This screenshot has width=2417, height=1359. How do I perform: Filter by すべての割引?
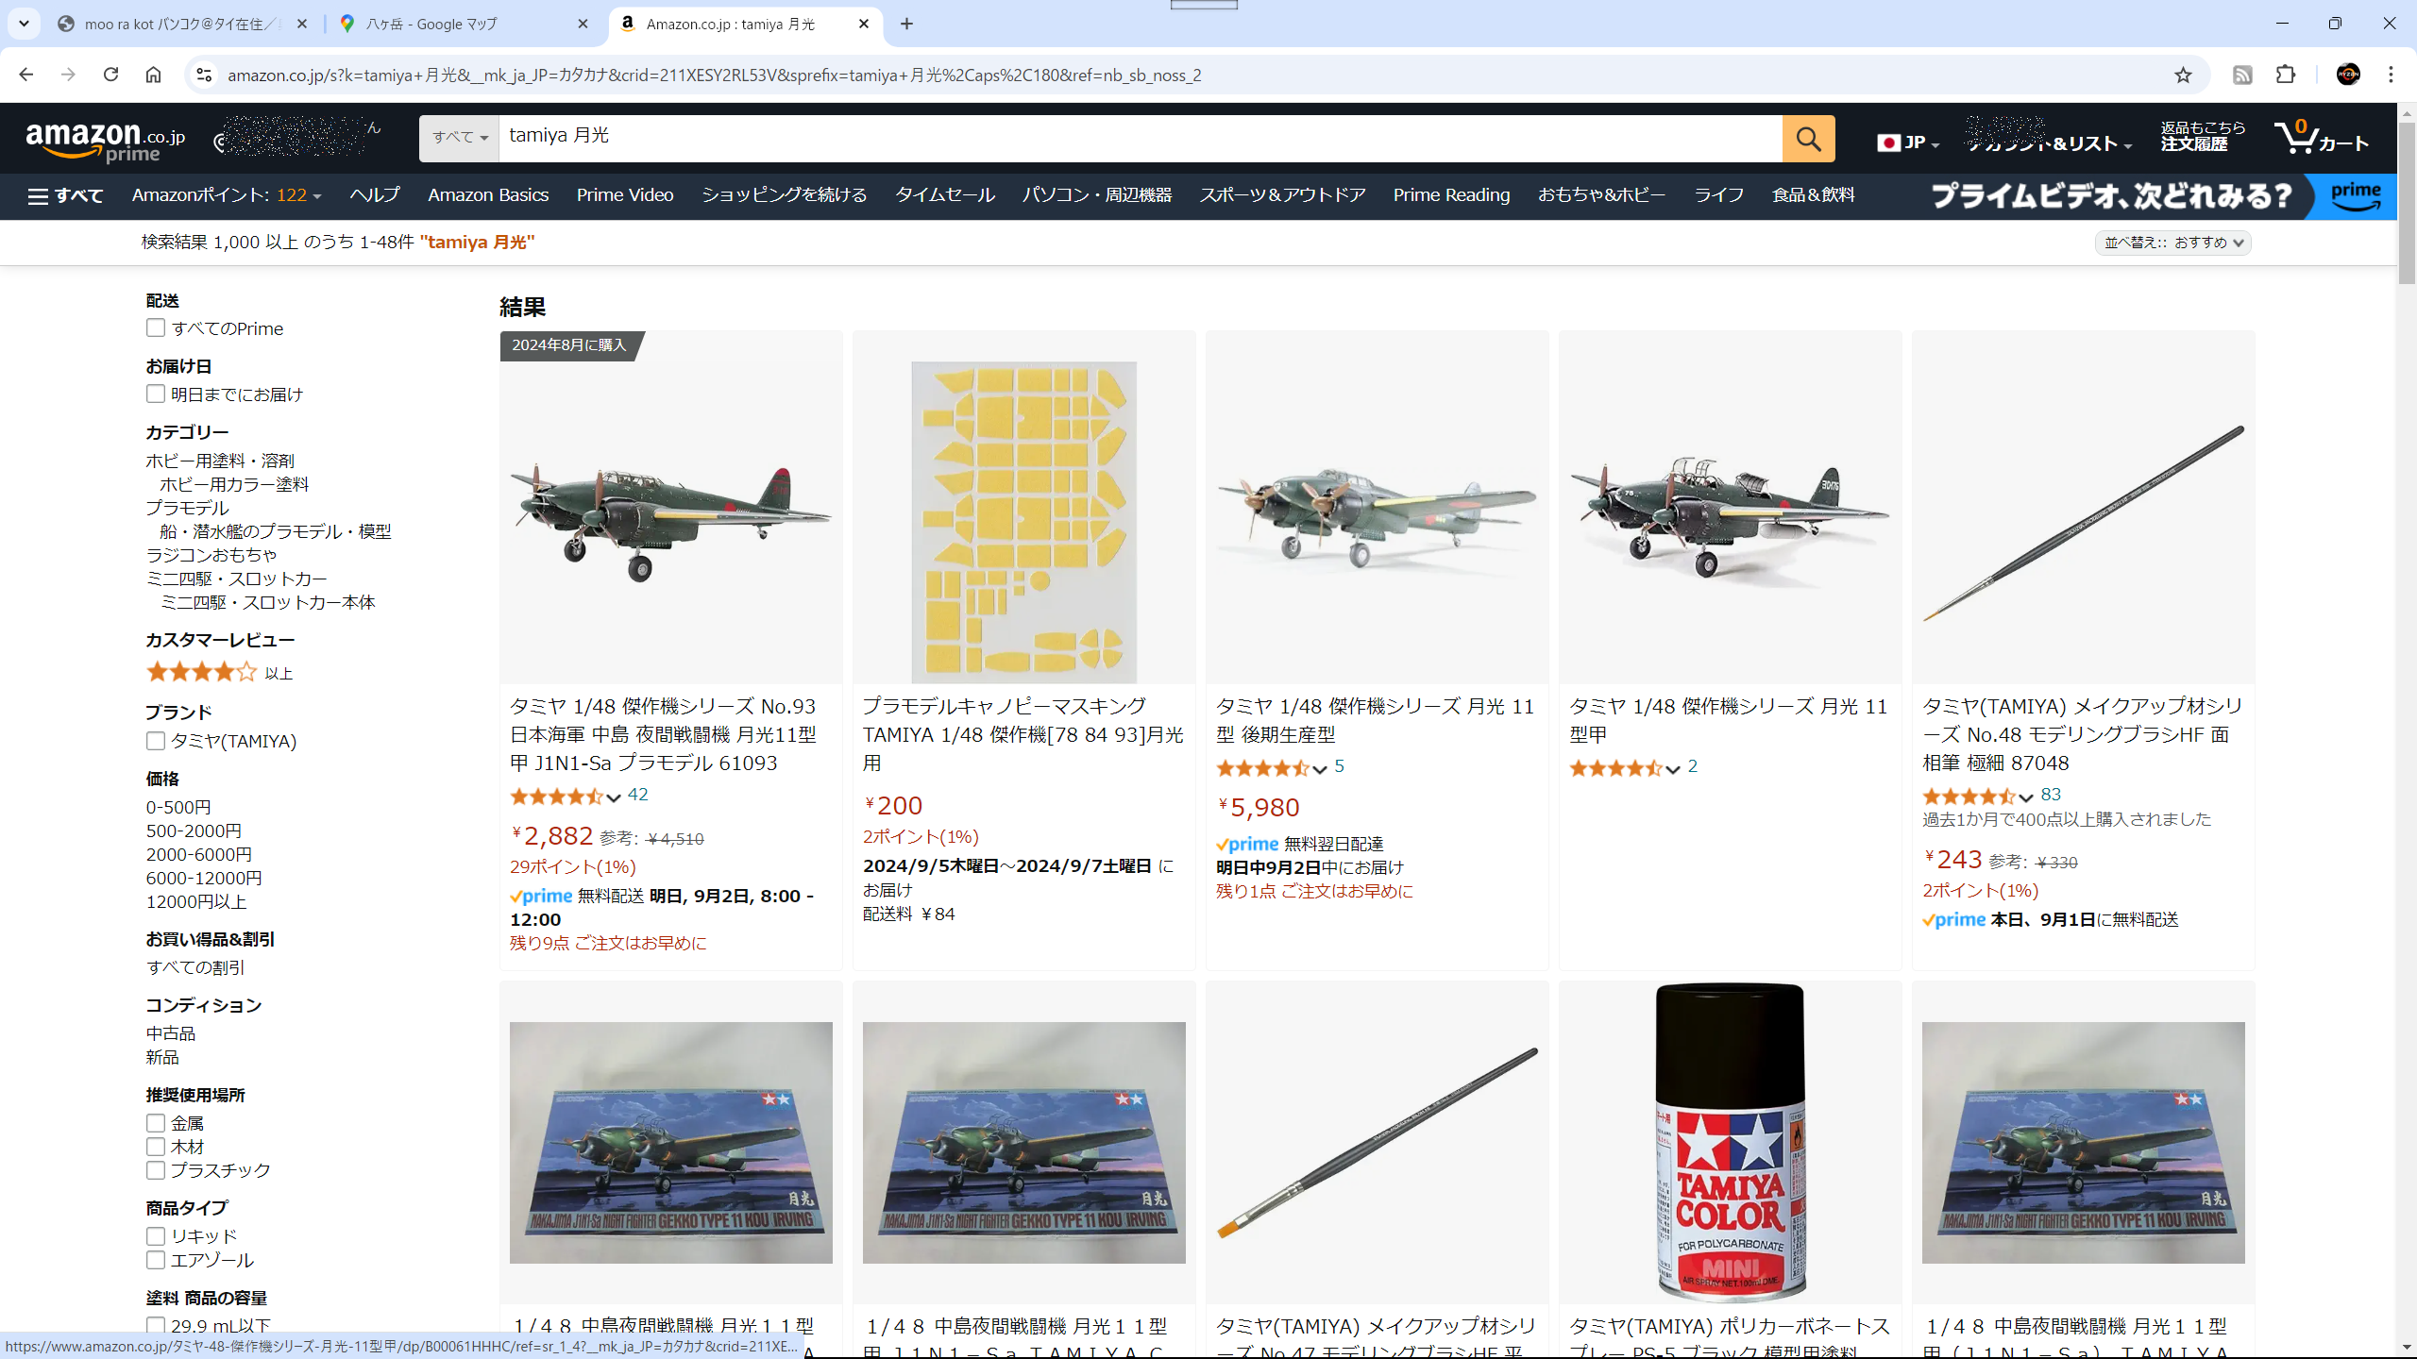tap(195, 967)
